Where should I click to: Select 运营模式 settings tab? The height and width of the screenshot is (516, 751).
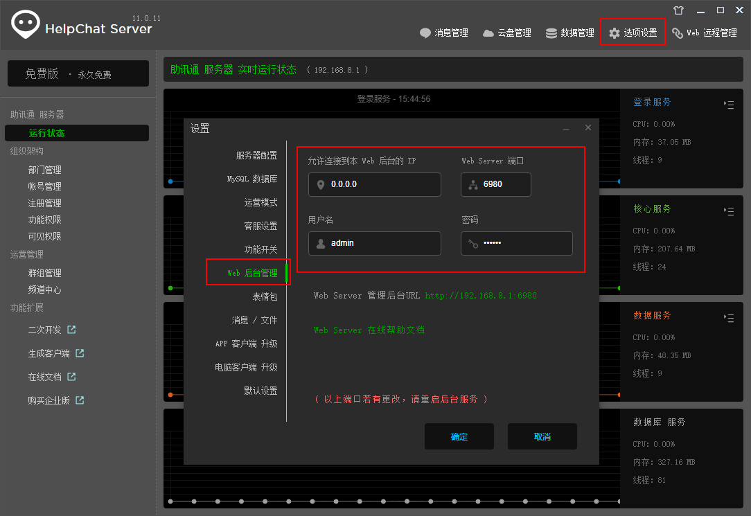click(260, 202)
